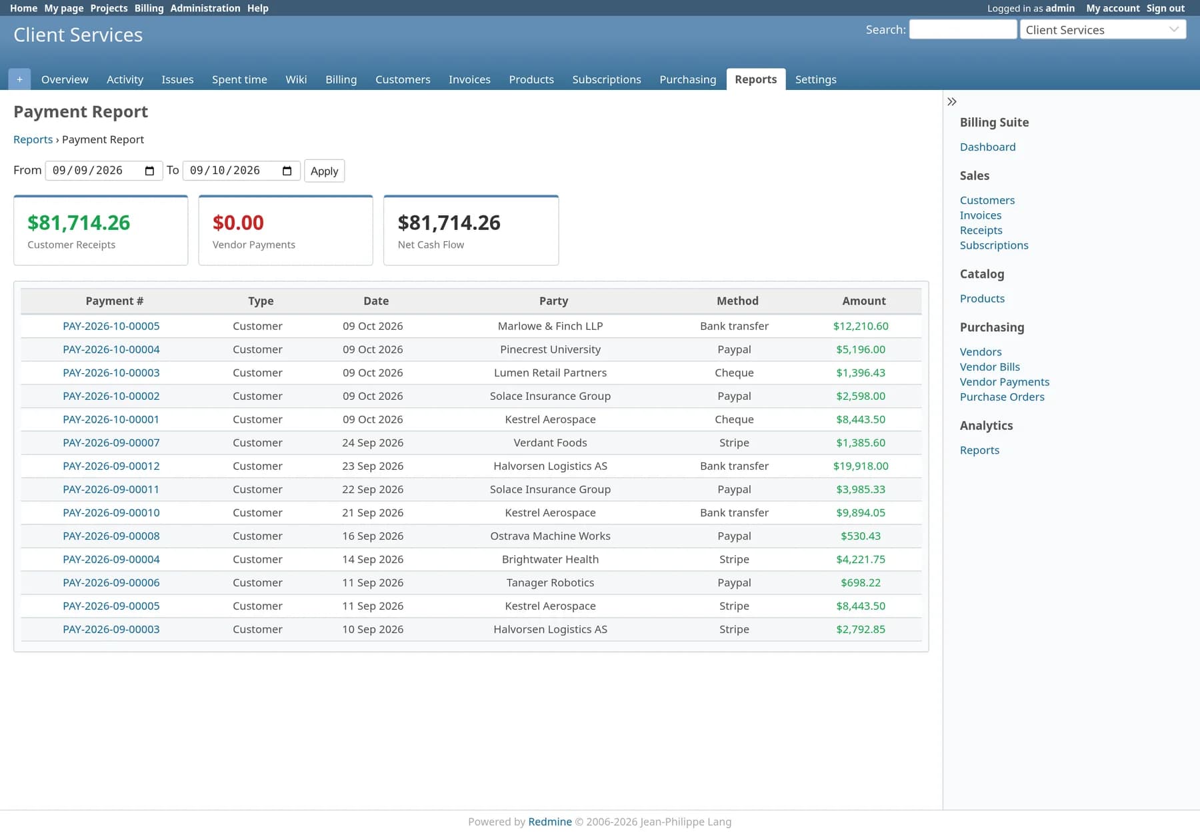Viewport: 1200px width, 833px height.
Task: Focus the Search input field
Action: [963, 30]
